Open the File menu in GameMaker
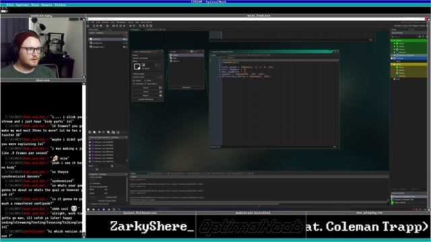 [x=88, y=22]
